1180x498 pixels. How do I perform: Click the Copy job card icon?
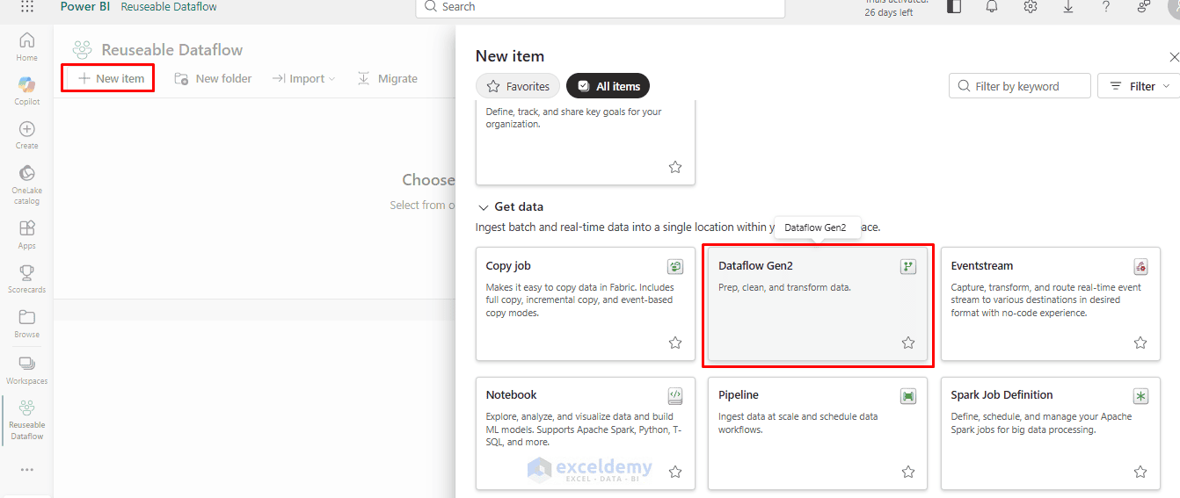tap(675, 266)
